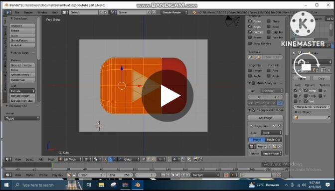Image resolution: width=335 pixels, height=191 pixels.
Task: Open the pivot point selector
Action: pos(97,159)
